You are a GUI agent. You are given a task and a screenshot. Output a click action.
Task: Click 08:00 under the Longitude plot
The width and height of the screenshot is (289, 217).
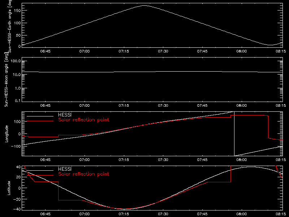pyautogui.click(x=242, y=159)
